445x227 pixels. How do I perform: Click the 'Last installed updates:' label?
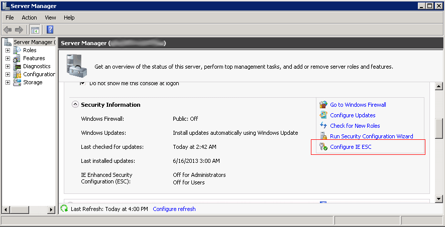click(x=108, y=161)
